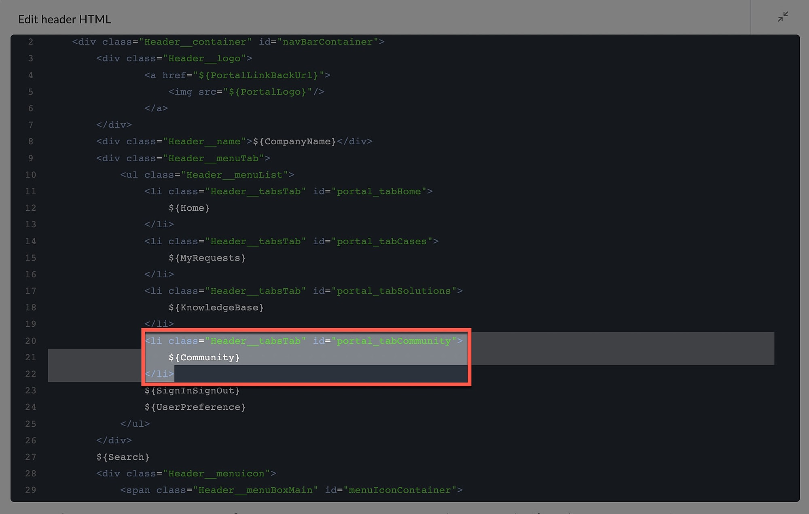
Task: Click the portal_tabSolutions id value
Action: pyautogui.click(x=394, y=291)
